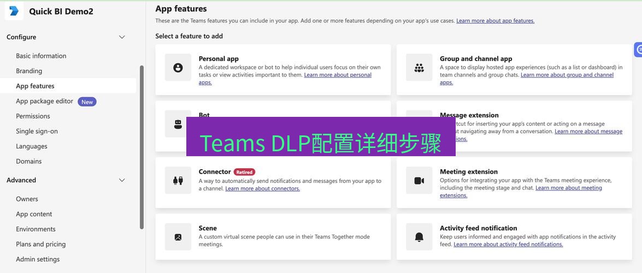642x273 pixels.
Task: Open Learn more about group and channel apps link
Action: point(567,75)
